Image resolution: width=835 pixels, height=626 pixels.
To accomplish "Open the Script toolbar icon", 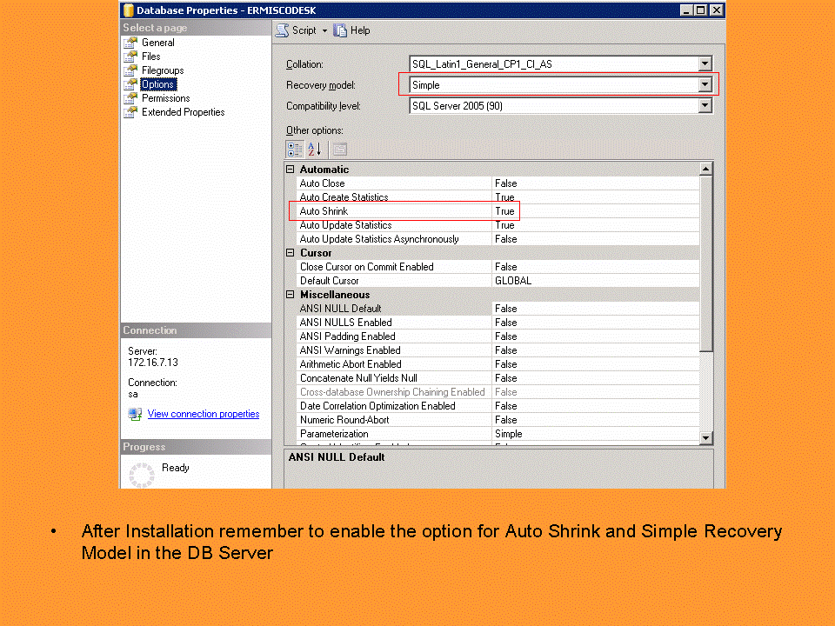I will [280, 30].
